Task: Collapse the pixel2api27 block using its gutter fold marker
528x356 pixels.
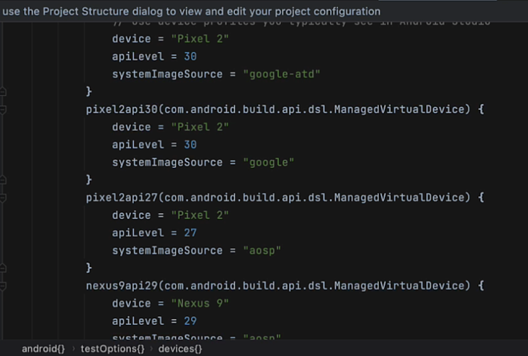Action: pyautogui.click(x=3, y=198)
